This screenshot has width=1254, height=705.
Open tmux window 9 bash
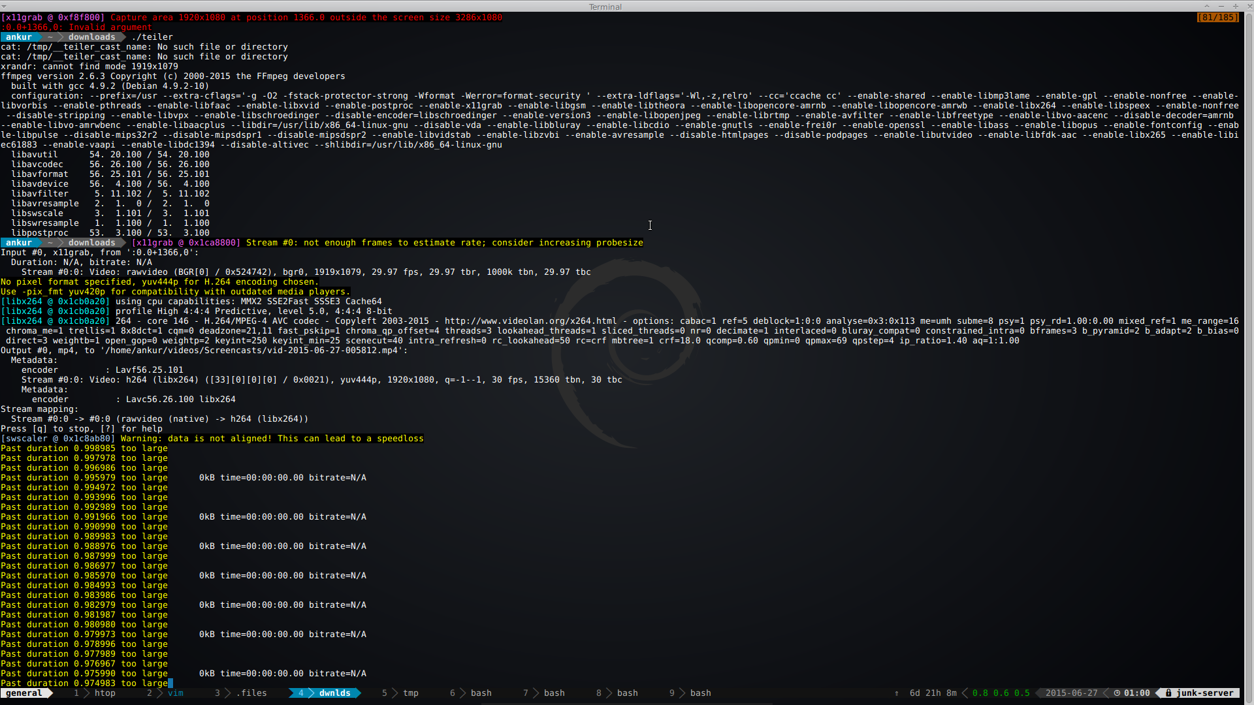690,693
